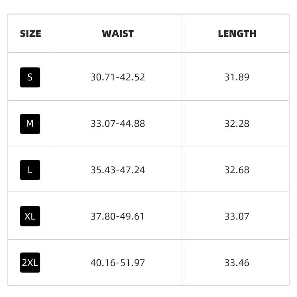This screenshot has height=297, width=297.
Task: Click the WAIST column header
Action: pos(118,34)
